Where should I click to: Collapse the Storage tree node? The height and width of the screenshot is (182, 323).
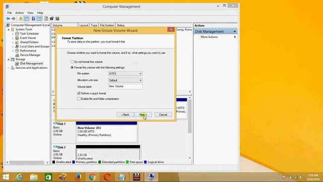click(x=9, y=60)
